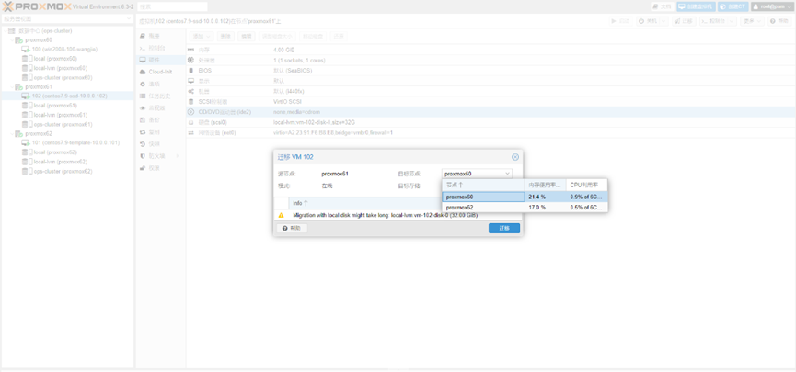Viewport: 796px width, 372px height.
Task: Open the root@pam user menu
Action: click(x=770, y=6)
